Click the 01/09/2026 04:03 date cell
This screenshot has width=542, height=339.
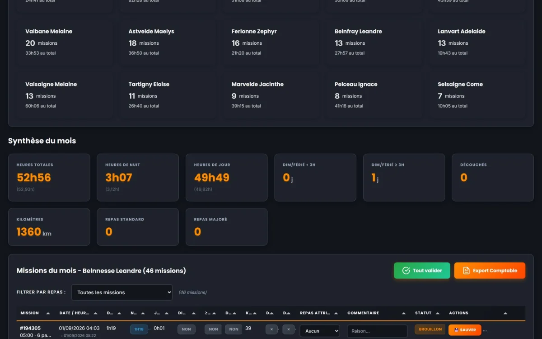[79, 329]
